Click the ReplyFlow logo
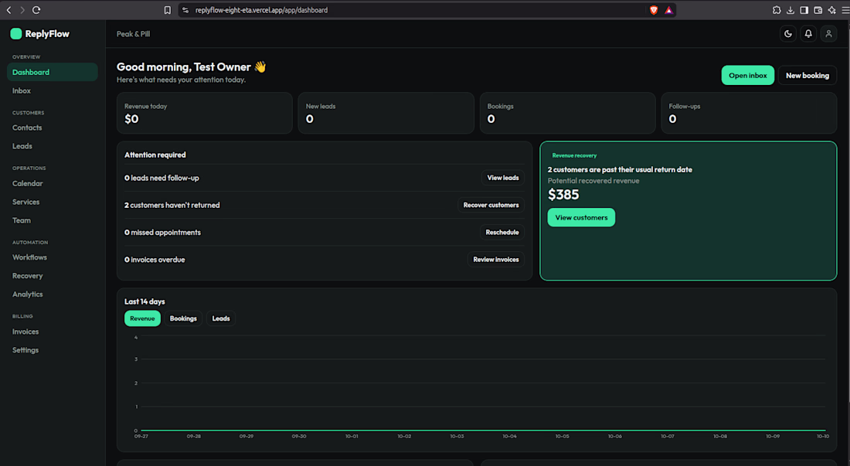 tap(40, 33)
